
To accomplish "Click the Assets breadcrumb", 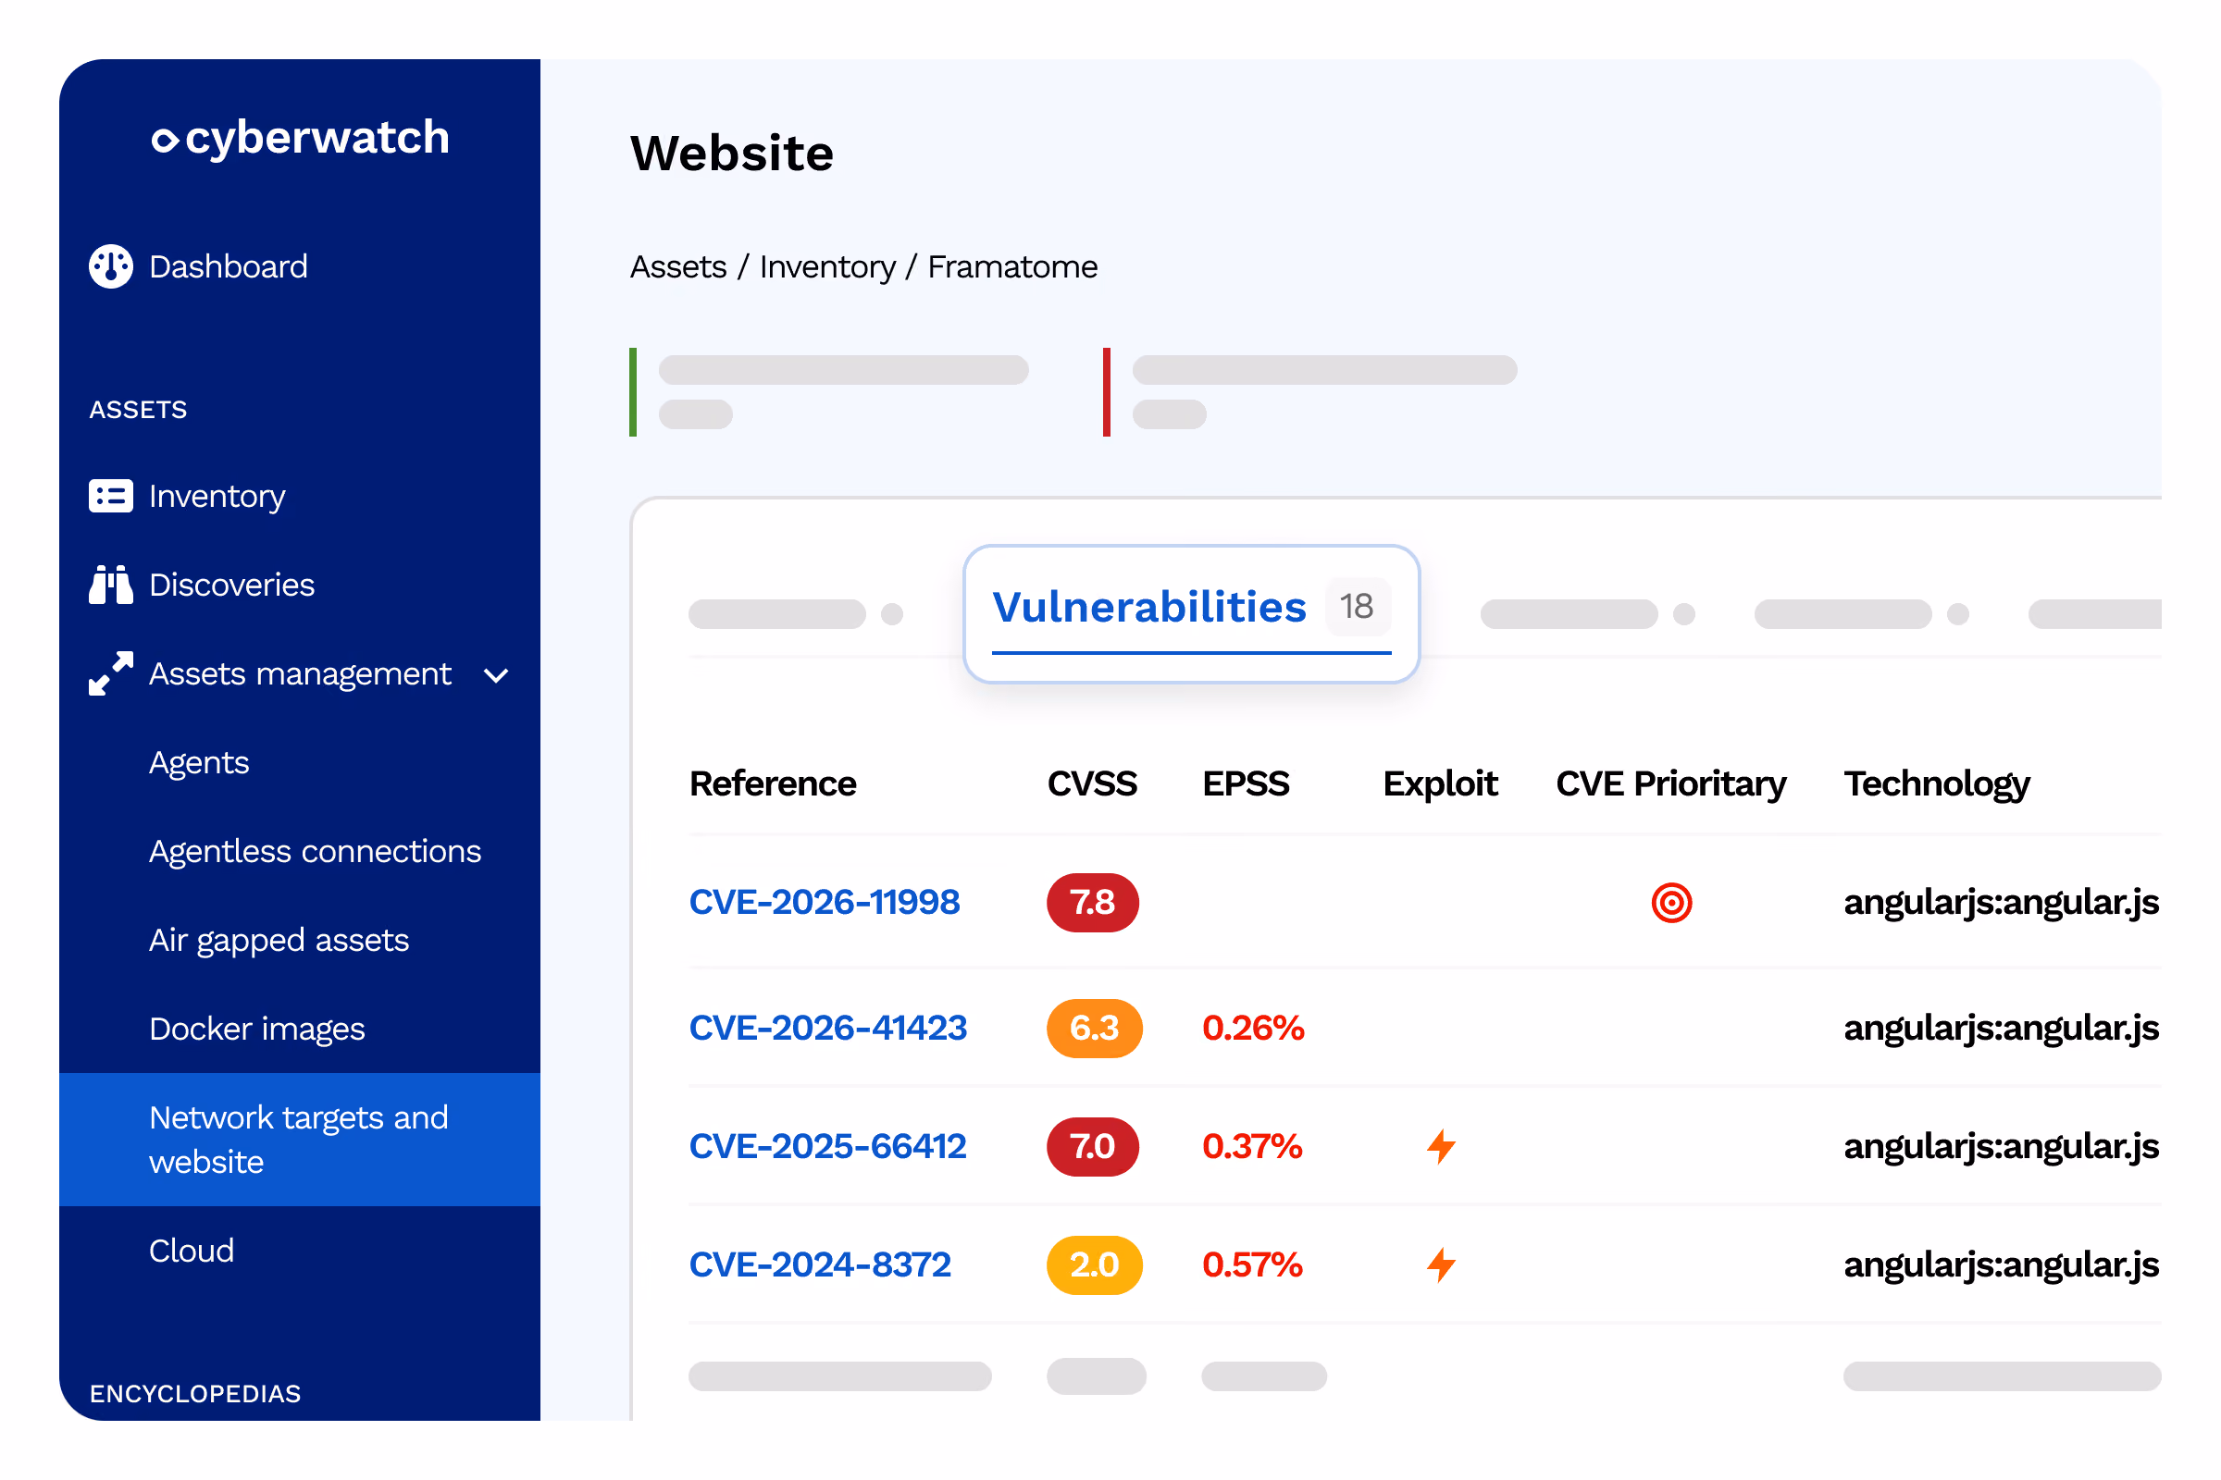I will pos(678,267).
